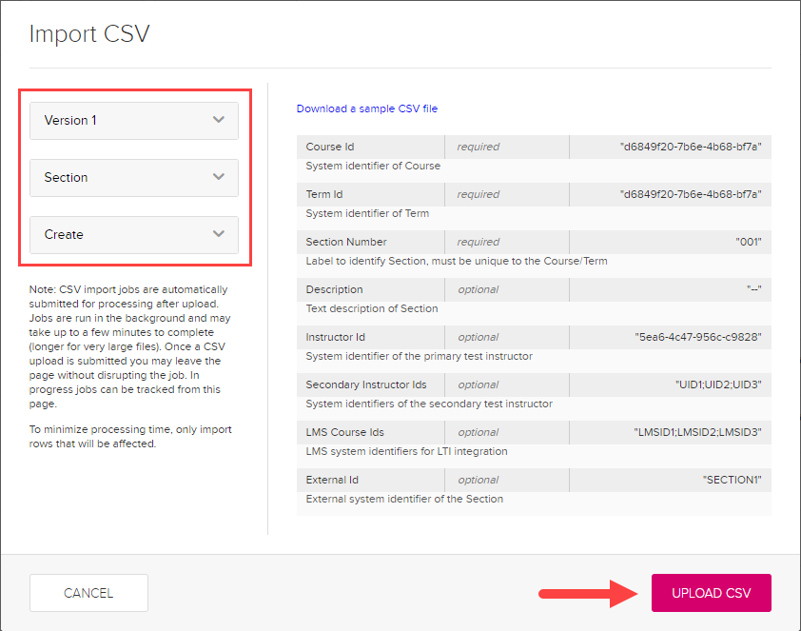Click 'required' label in Course Id row
The image size is (801, 631).
[x=479, y=147]
